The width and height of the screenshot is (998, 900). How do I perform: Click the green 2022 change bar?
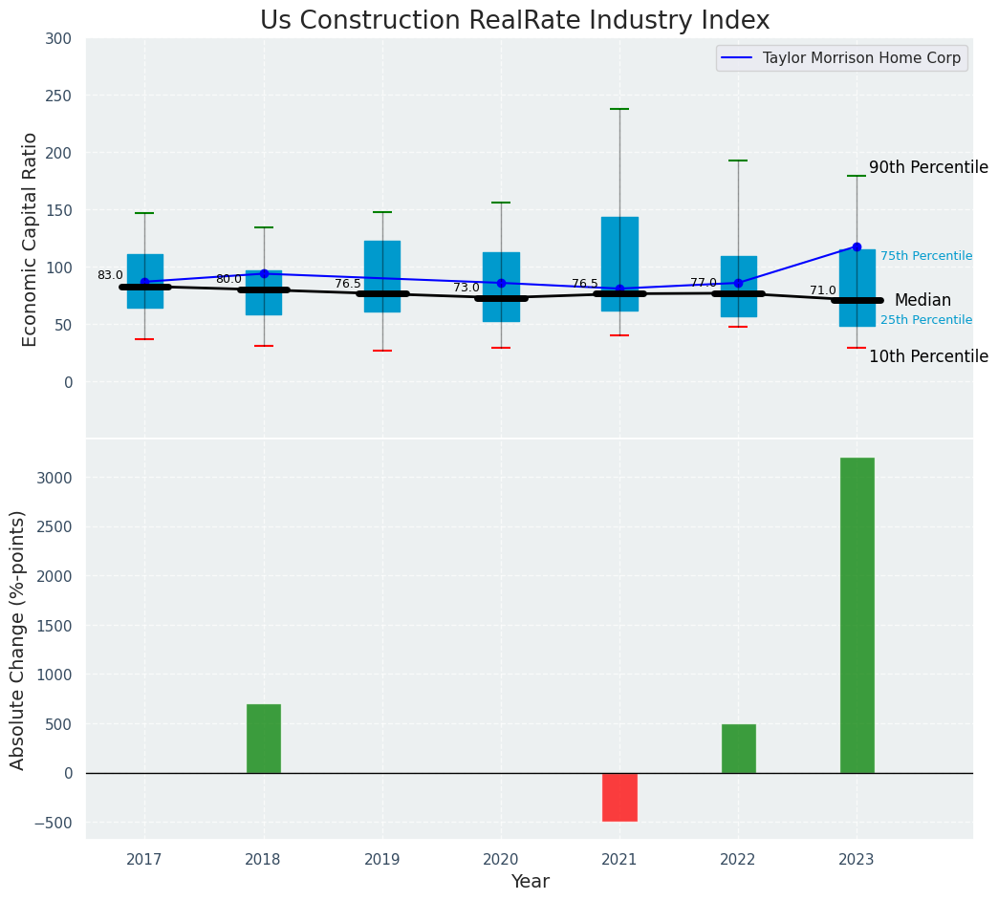pos(738,748)
